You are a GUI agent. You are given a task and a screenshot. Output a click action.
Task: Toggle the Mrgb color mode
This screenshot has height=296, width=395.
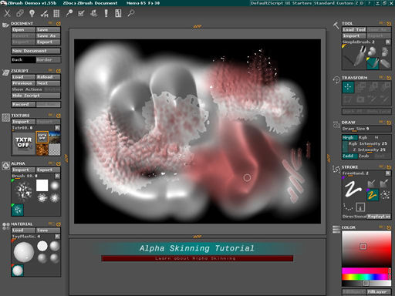click(349, 137)
